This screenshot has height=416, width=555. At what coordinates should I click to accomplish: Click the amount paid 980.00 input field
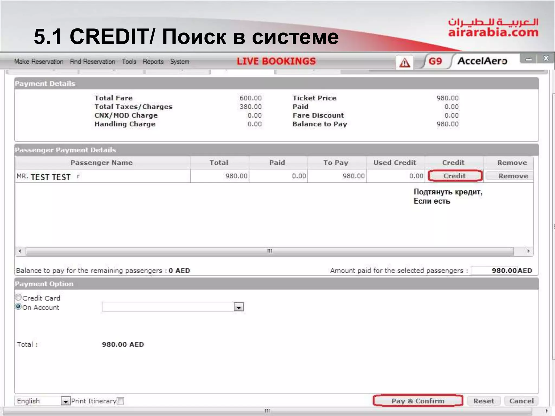pos(494,270)
